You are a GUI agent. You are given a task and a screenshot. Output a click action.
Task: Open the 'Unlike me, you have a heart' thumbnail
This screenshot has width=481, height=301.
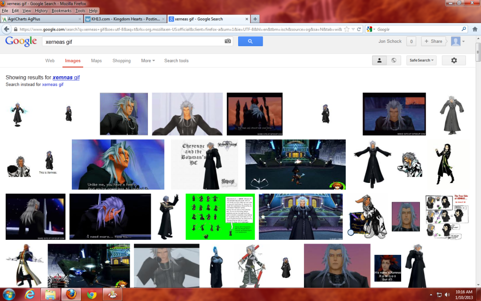click(x=118, y=165)
